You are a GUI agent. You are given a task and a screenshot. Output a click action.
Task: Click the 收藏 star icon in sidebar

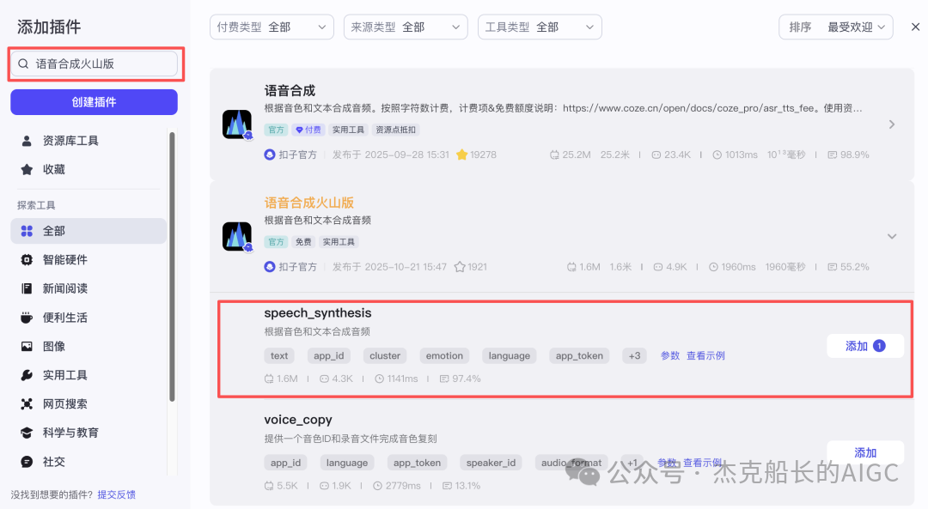click(27, 170)
